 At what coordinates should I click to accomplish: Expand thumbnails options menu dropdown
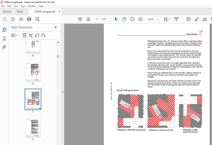point(15,35)
